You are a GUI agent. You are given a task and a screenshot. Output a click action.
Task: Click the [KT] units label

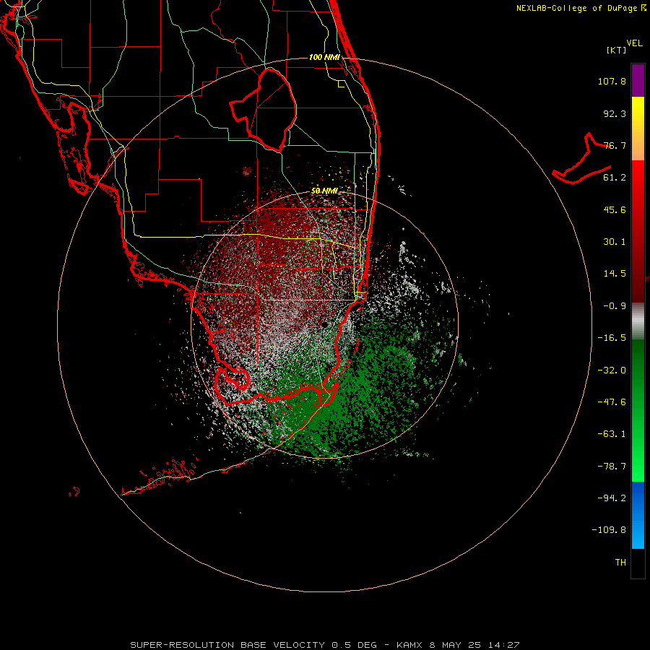point(617,50)
